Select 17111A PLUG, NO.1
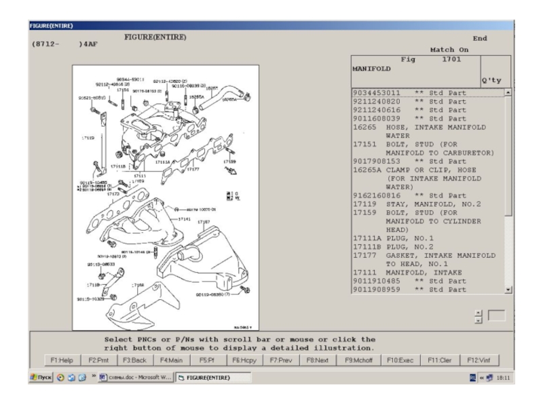This screenshot has height=407, width=543. tap(428, 238)
